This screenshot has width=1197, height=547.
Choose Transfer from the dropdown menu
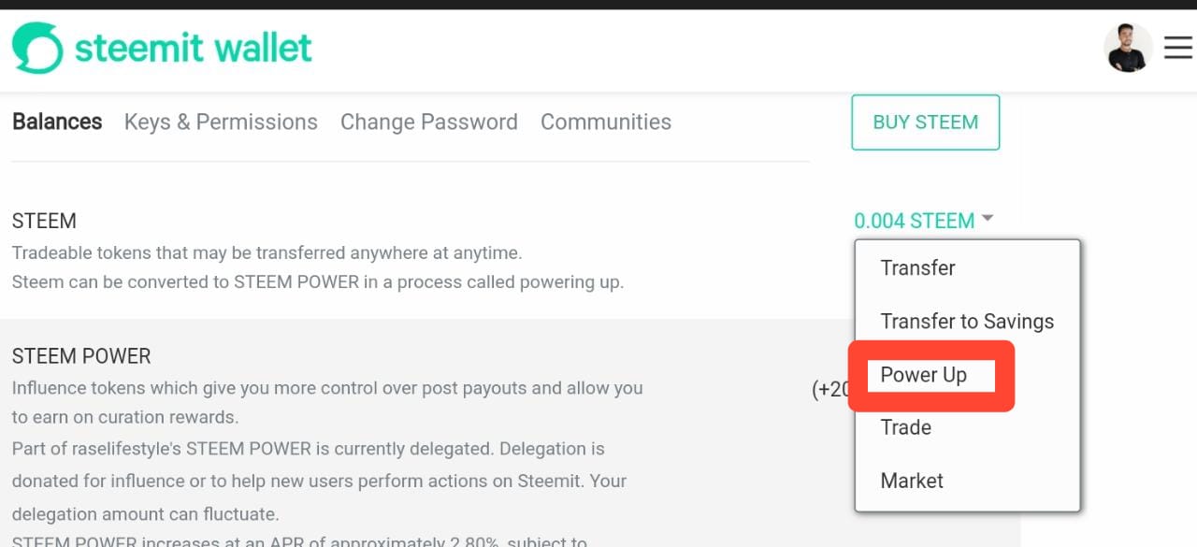tap(917, 268)
